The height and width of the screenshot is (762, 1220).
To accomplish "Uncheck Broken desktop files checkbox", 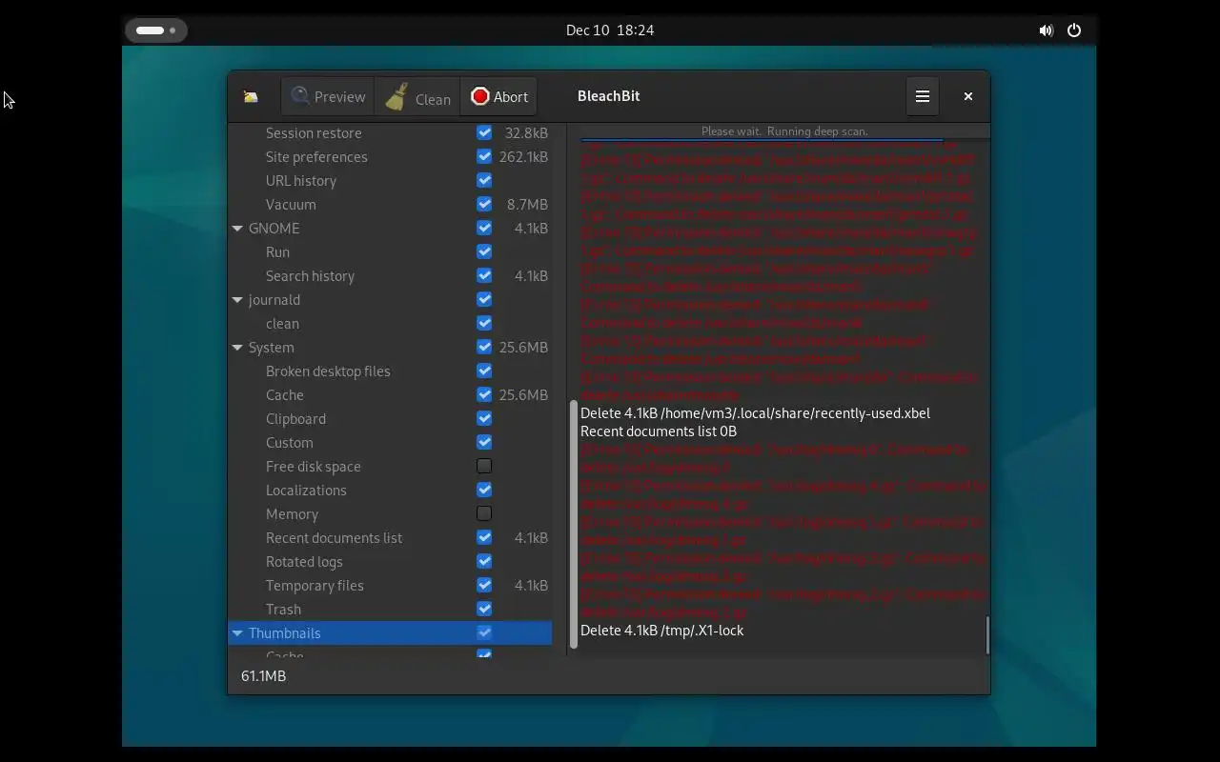I will 484,371.
